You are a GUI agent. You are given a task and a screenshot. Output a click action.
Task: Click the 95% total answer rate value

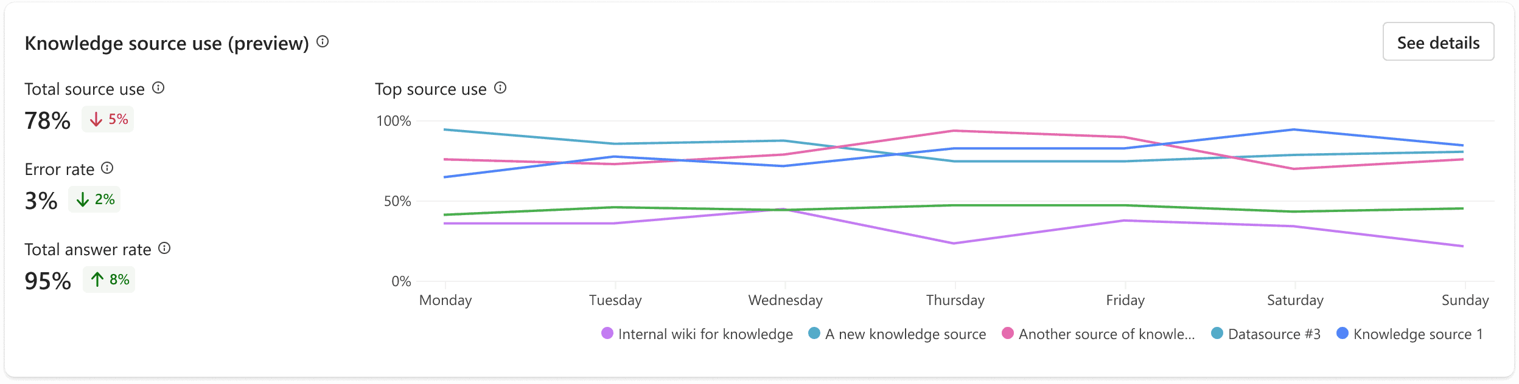click(47, 281)
